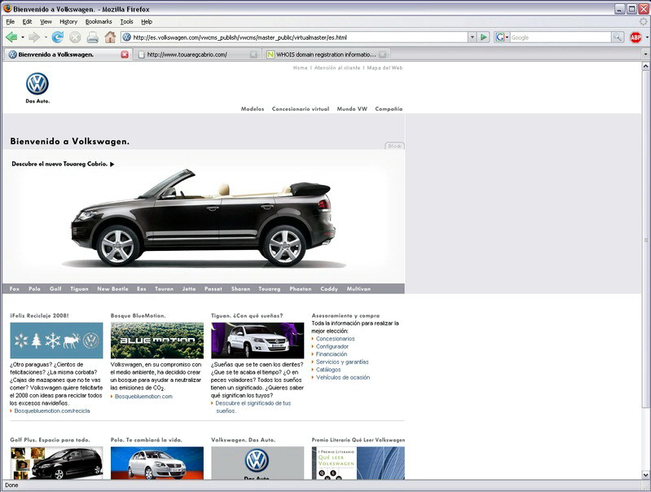Open the Help menu
The width and height of the screenshot is (651, 492).
click(x=147, y=22)
